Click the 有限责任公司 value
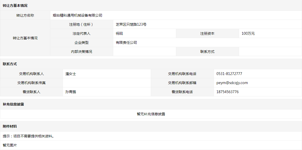Viewport: 302px width, 150px height. 126,43
